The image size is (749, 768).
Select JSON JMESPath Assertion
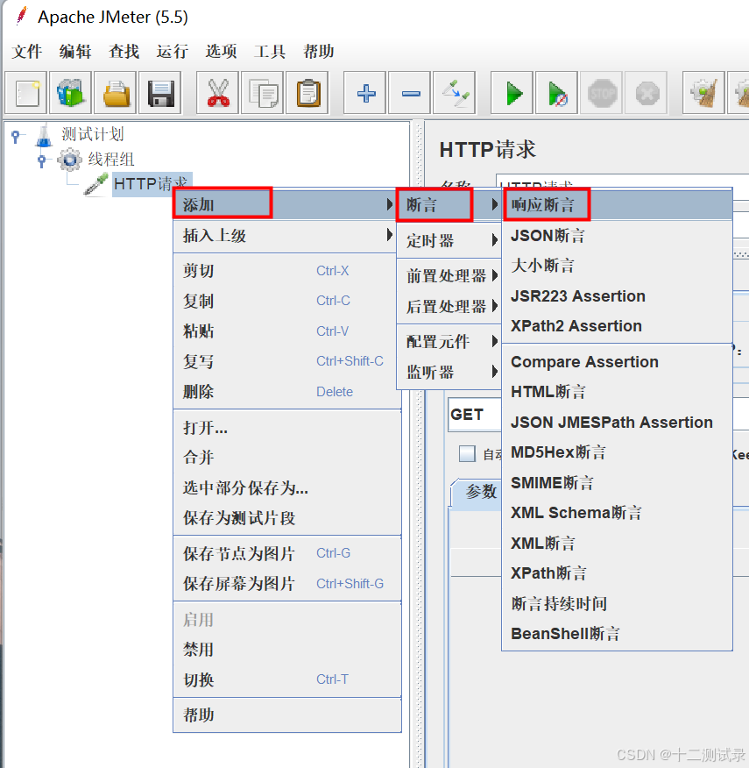[617, 422]
